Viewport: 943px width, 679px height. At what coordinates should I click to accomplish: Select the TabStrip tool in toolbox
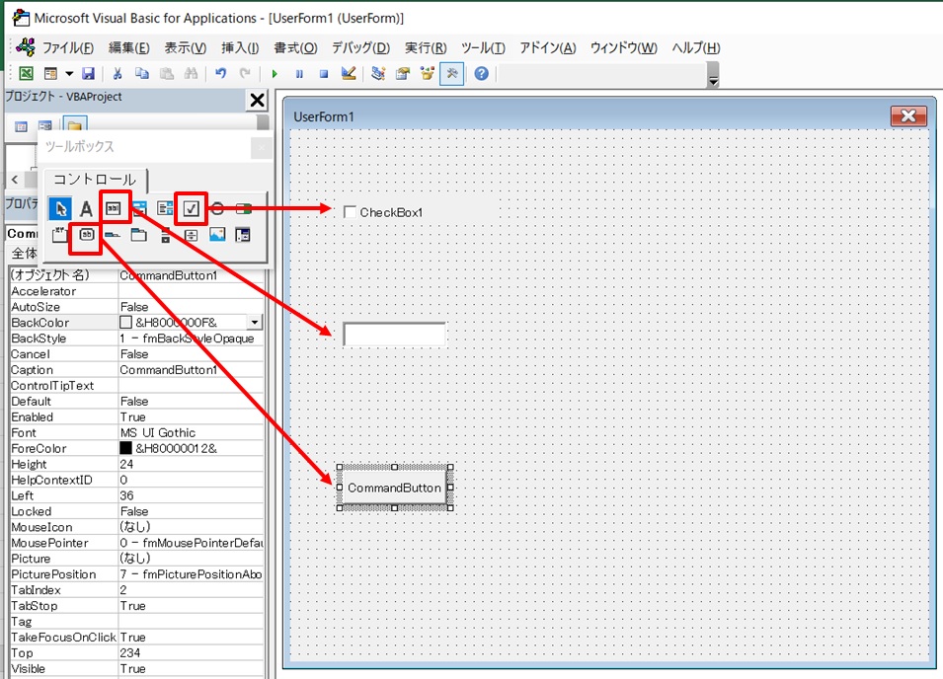tap(113, 235)
